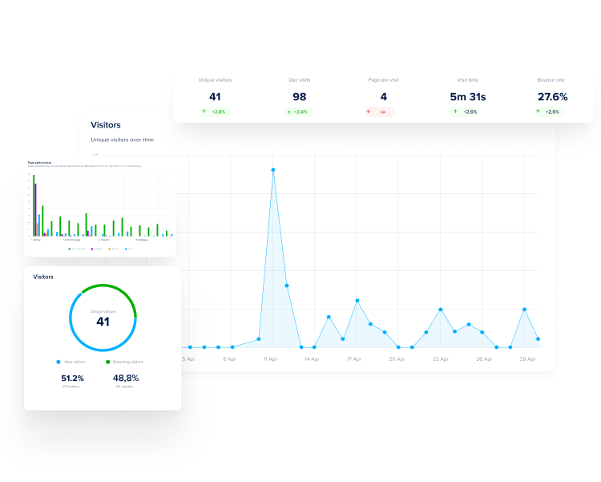Click the Visit time stat label
Screen dimensions: 601x482
468,80
